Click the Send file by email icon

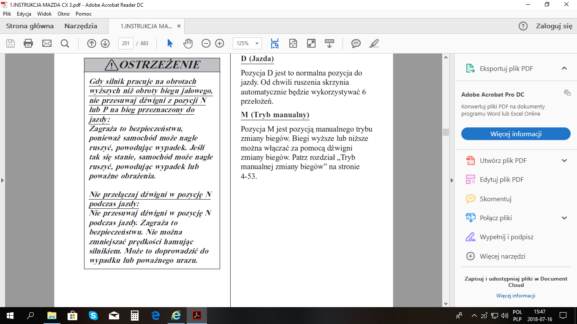coord(46,43)
